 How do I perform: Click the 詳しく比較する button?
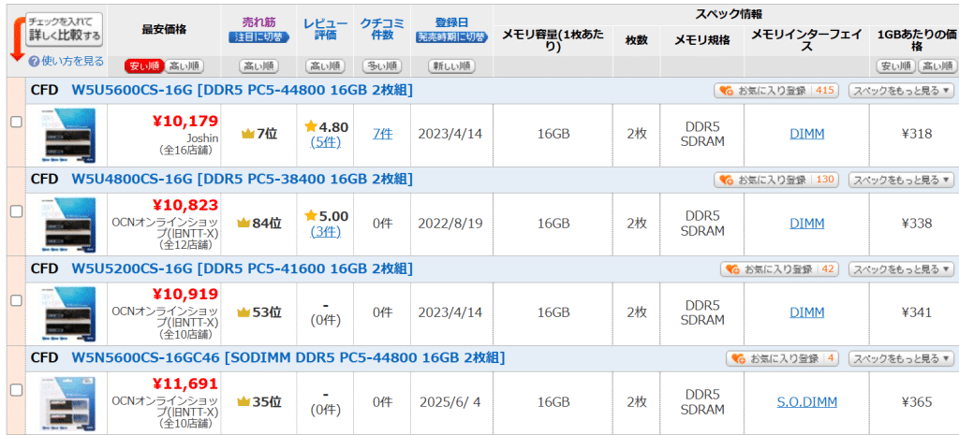[65, 29]
